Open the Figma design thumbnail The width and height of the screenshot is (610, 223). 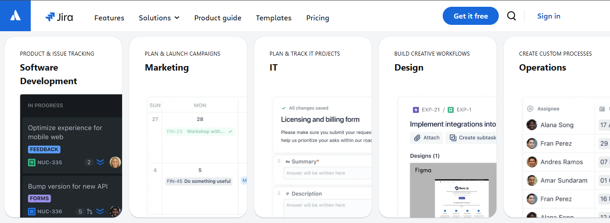pos(453,190)
